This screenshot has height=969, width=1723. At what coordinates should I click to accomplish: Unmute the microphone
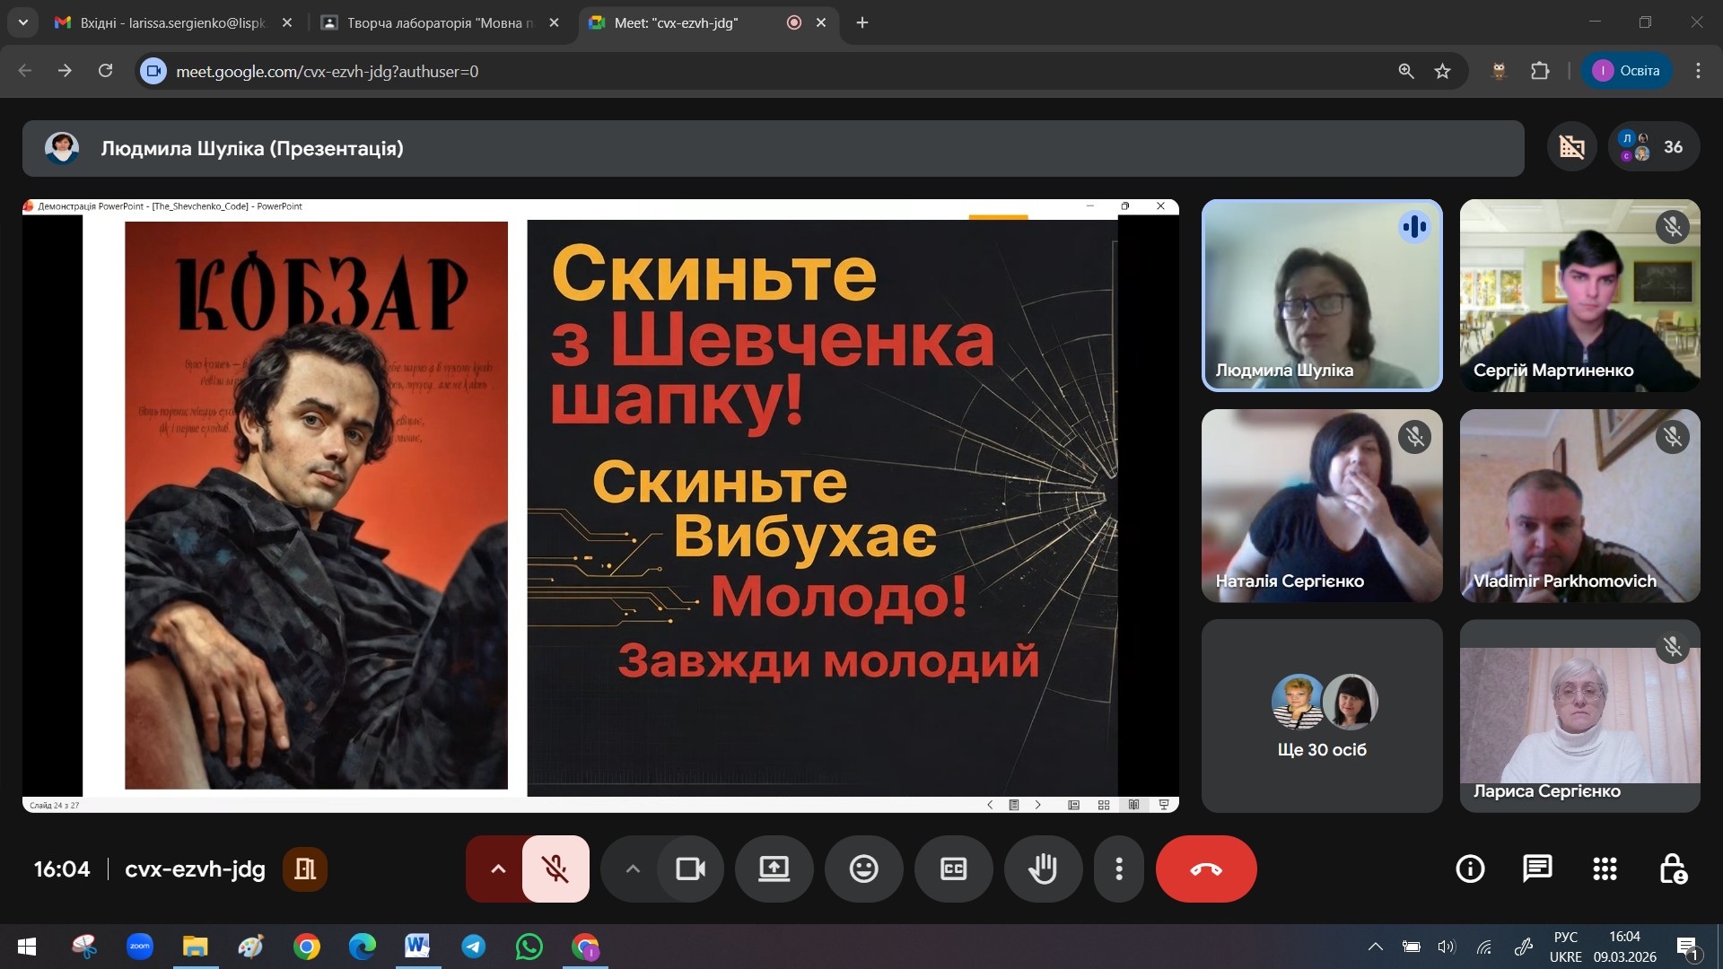coord(555,869)
